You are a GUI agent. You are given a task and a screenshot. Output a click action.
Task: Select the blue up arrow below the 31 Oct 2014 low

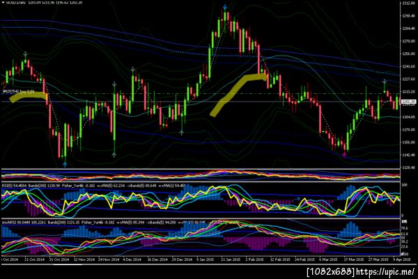click(65, 164)
